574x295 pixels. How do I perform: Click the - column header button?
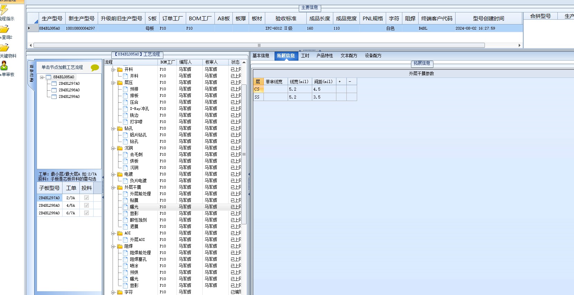(352, 82)
